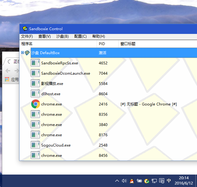Click the chrome.exe icon for PID 8356

35,114
